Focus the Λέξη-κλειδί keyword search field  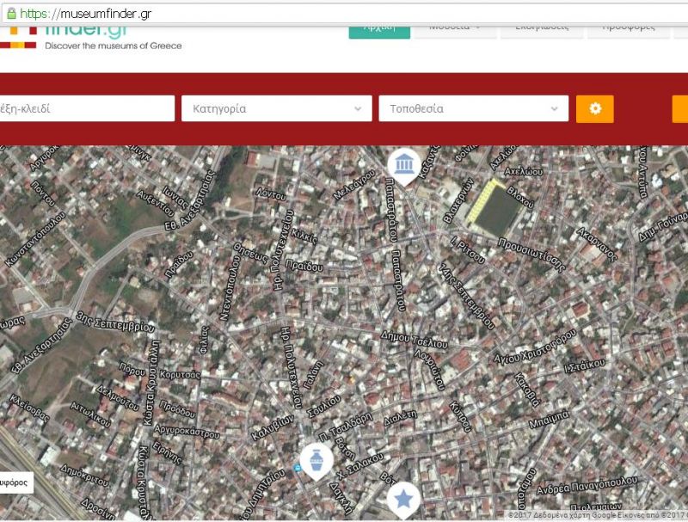click(x=86, y=109)
